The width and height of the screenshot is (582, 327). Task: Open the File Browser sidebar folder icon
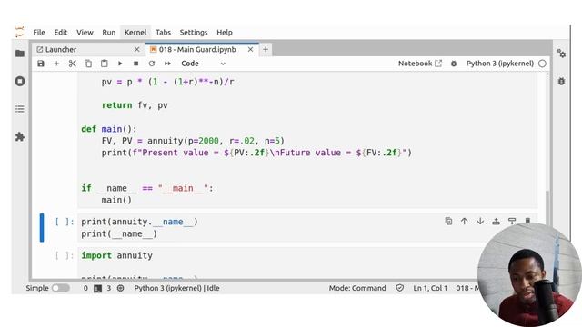point(20,54)
